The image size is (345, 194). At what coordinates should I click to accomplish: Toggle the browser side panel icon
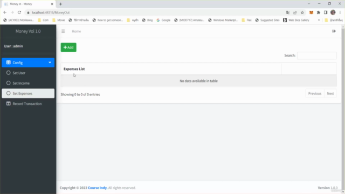pos(326,12)
